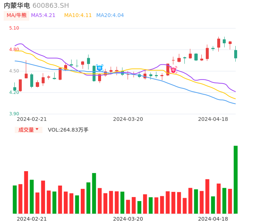Viewport: 253px width, 224px height.
Task: Click the 2024-03-20 date label under price chart
Action: (x=128, y=119)
